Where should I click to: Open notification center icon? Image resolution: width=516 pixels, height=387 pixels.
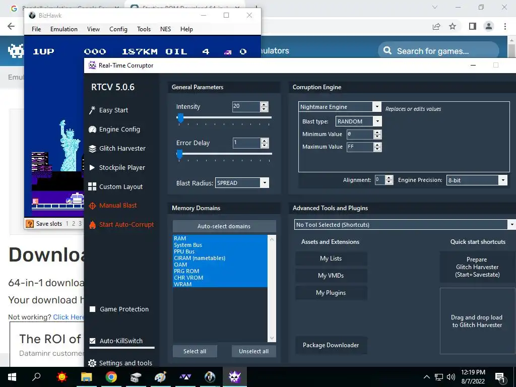click(500, 377)
